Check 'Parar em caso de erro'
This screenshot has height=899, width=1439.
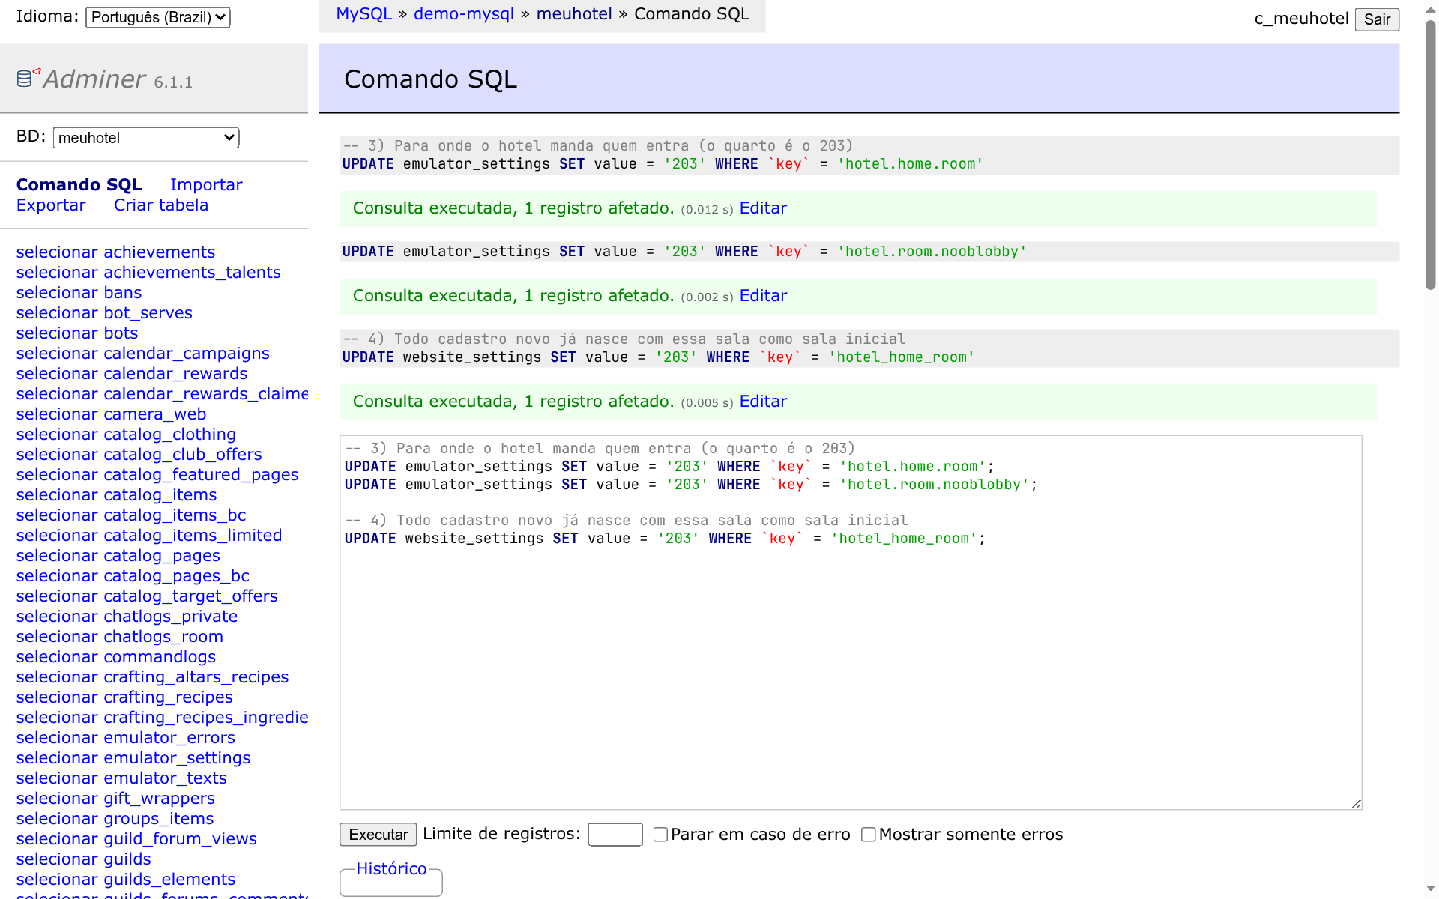[x=660, y=835]
